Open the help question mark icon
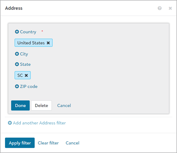This screenshot has height=153, width=177. (159, 8)
